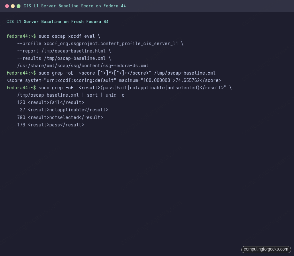Image resolution: width=294 pixels, height=256 pixels.
Task: Select the '--report /tmp/oscap-baseline.html' line
Action: click(x=64, y=51)
